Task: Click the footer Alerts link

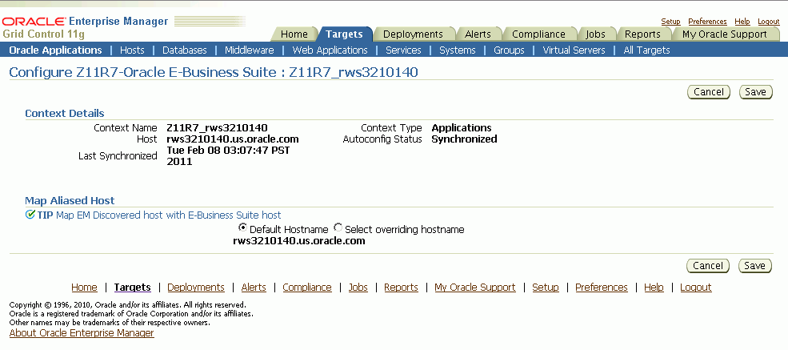Action: [x=254, y=288]
